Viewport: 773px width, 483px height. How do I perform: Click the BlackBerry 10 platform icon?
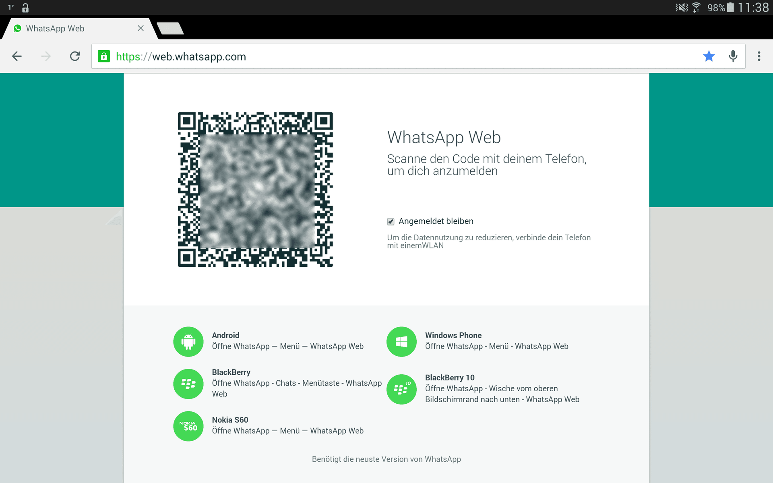tap(401, 389)
